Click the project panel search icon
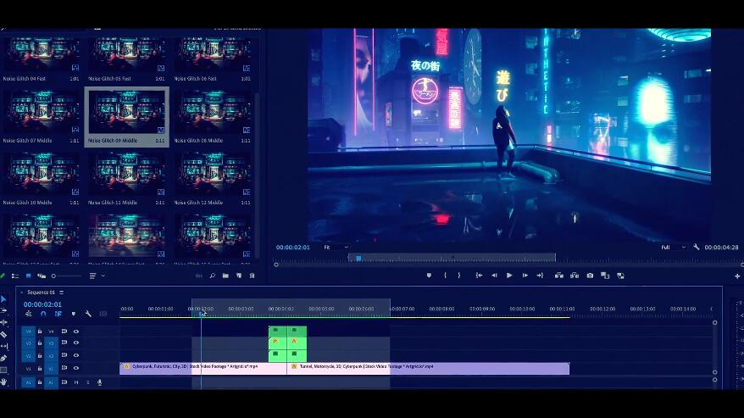 click(x=212, y=276)
